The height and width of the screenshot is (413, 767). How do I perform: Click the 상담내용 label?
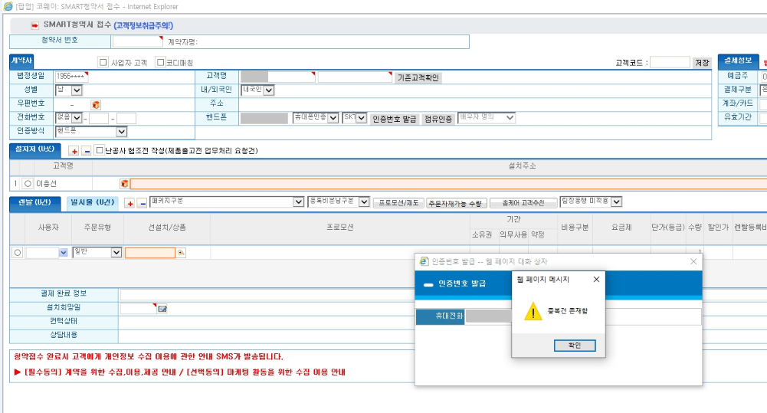[x=64, y=335]
